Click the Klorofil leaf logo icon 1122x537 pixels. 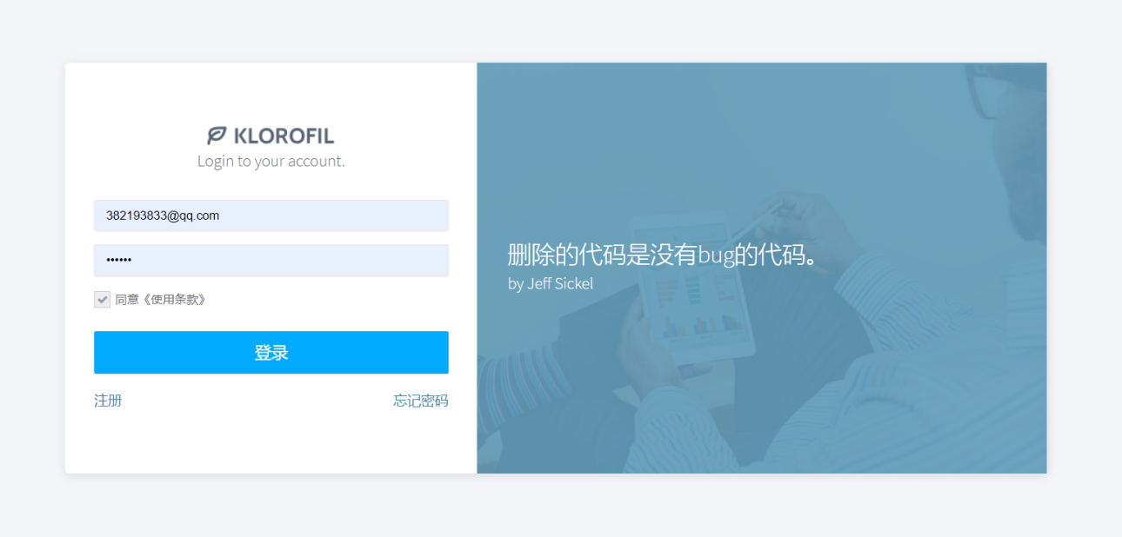[217, 136]
